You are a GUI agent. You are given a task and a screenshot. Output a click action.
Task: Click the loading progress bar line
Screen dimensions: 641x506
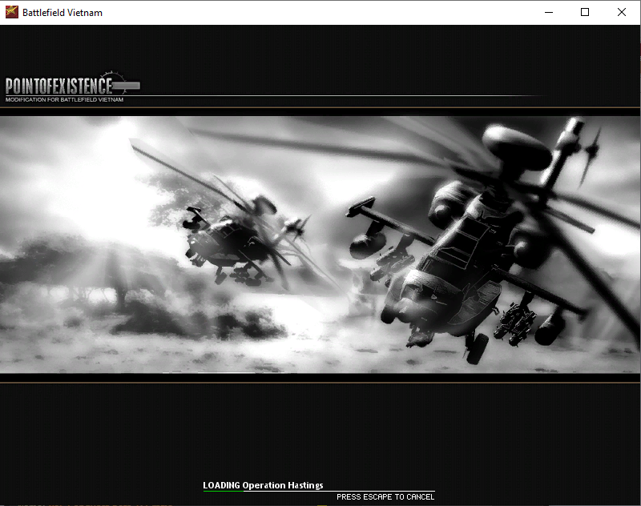tap(319, 491)
